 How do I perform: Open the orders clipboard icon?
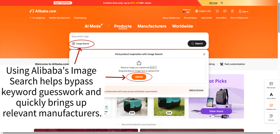(232, 11)
